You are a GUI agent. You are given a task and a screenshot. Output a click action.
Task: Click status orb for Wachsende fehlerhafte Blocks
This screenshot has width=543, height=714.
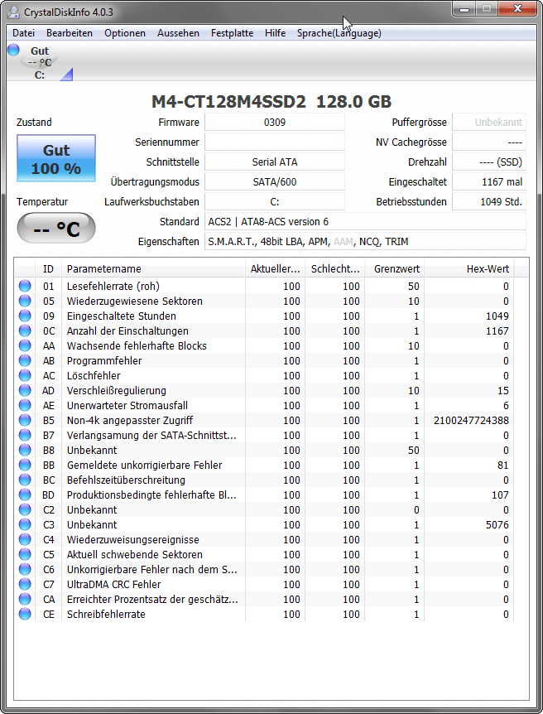click(x=25, y=345)
